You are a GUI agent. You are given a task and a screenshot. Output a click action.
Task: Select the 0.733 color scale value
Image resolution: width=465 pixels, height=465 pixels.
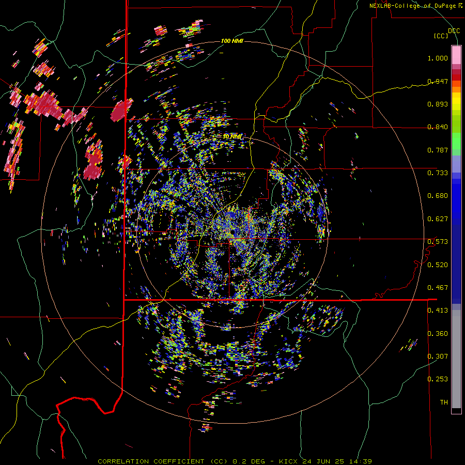(438, 173)
